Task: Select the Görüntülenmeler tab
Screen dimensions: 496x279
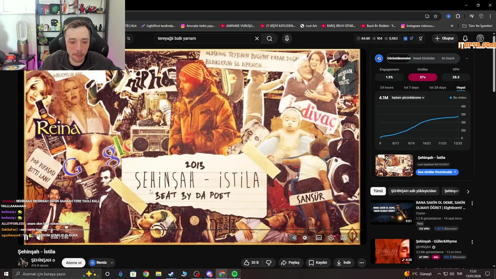Action: [399, 58]
